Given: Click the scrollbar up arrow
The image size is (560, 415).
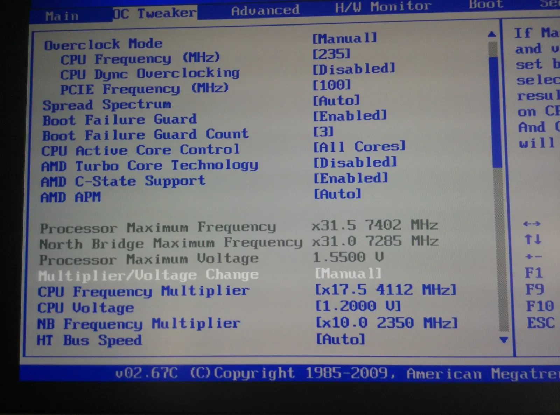Looking at the screenshot, I should click(x=492, y=34).
